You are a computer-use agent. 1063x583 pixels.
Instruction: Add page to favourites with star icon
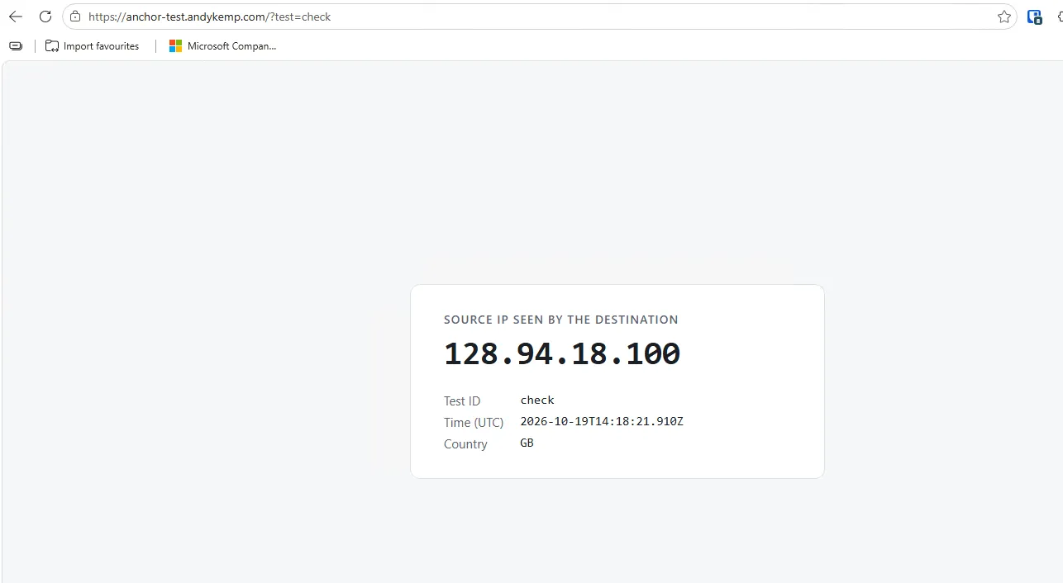point(1004,17)
